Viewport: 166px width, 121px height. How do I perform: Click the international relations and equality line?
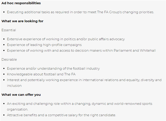pos(84,80)
